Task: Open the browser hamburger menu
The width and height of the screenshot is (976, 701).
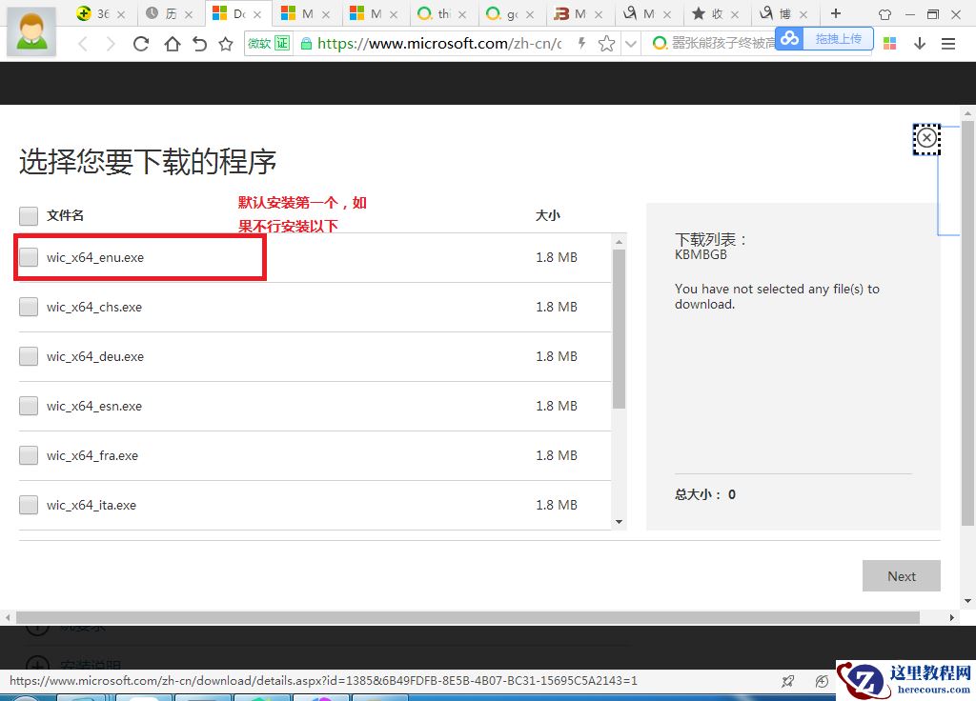Action: click(x=948, y=44)
